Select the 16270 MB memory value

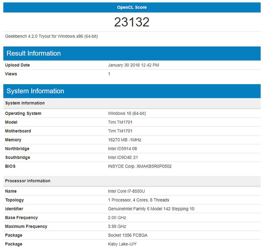point(124,140)
